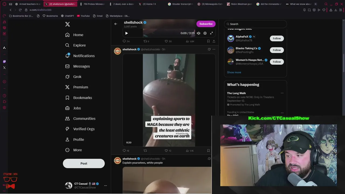Share the post with 30 likes
This screenshot has height=194, width=345.
pos(214,41)
